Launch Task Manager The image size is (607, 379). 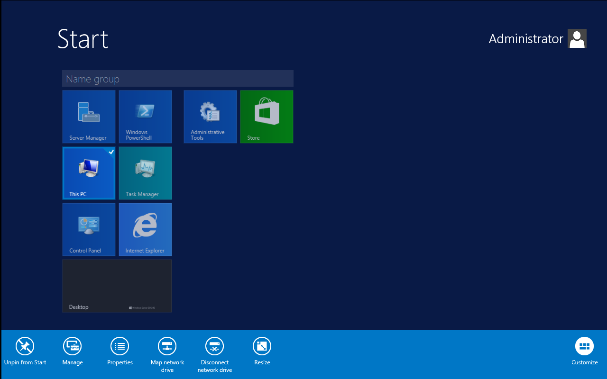point(145,173)
